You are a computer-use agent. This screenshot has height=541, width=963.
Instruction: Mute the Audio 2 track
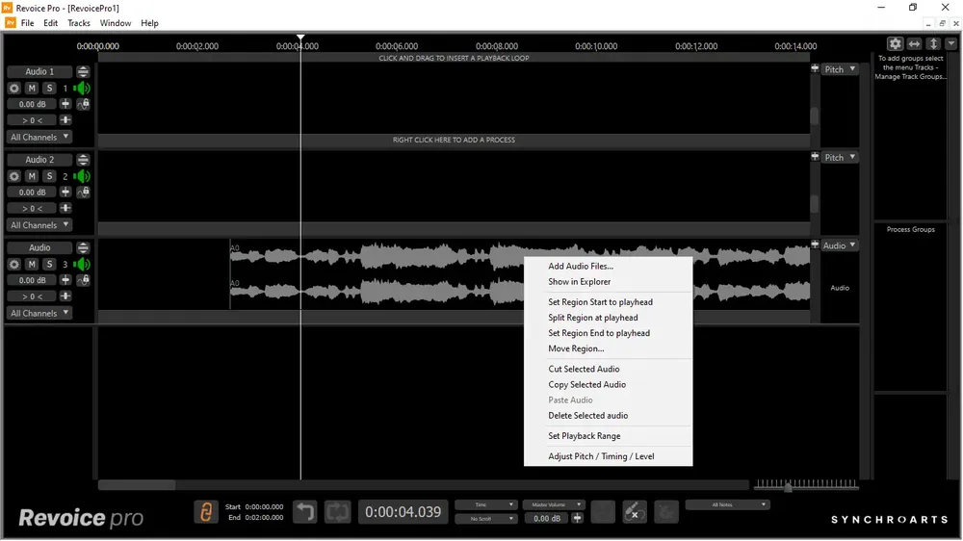click(32, 176)
